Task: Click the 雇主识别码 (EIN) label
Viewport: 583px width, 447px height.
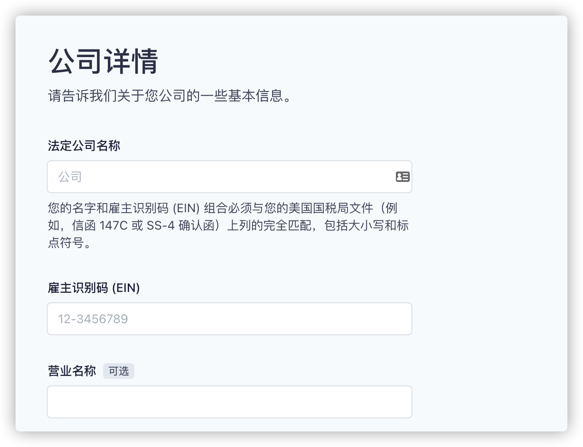Action: [94, 288]
